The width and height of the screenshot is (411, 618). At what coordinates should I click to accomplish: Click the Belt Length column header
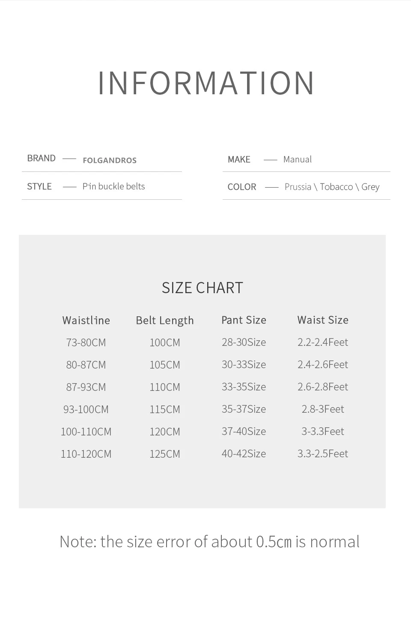(165, 321)
